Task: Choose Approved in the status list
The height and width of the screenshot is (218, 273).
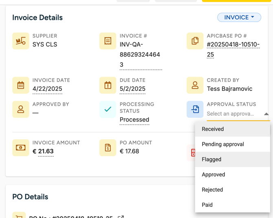Action: [213, 174]
